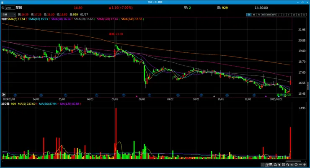The image size is (310, 168).
Task: Click the stock name 華園
Action: 19,8
